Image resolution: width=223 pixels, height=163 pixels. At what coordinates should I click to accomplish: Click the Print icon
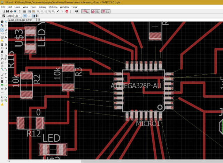pyautogui.click(x=11, y=12)
